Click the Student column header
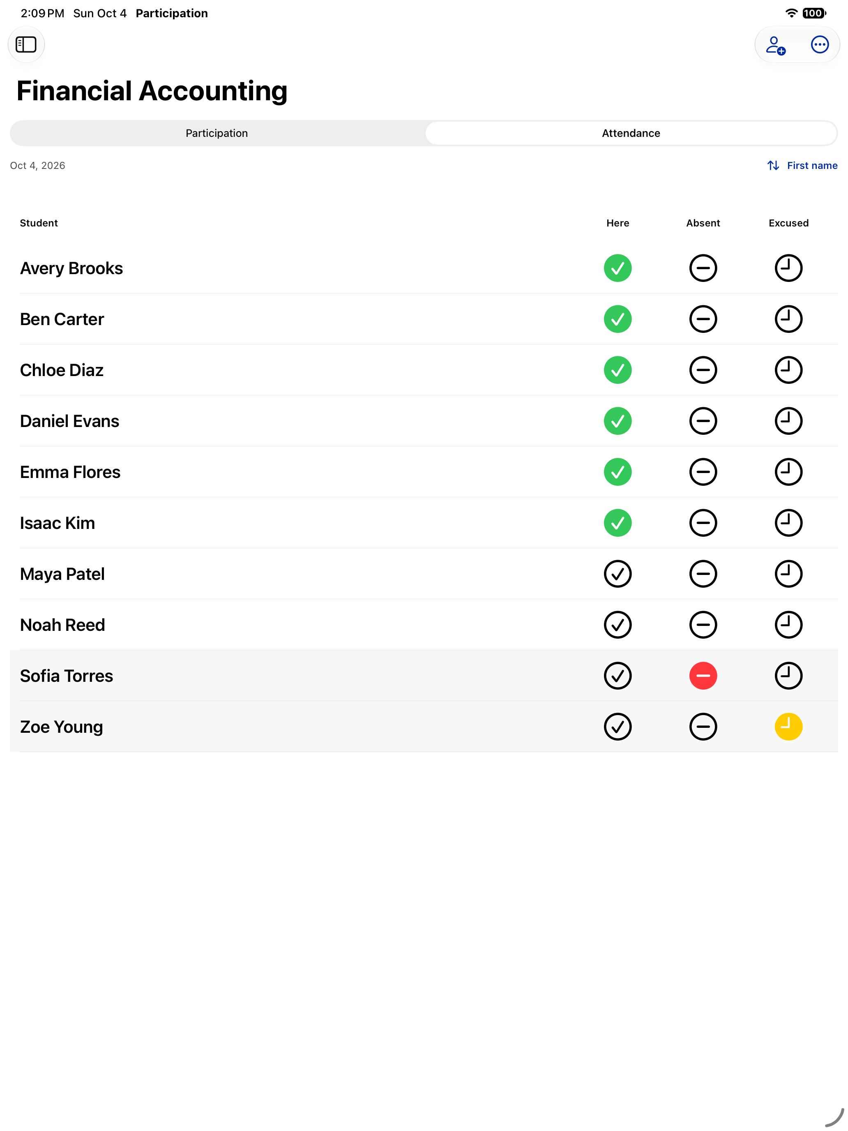This screenshot has height=1131, width=848. [x=39, y=223]
